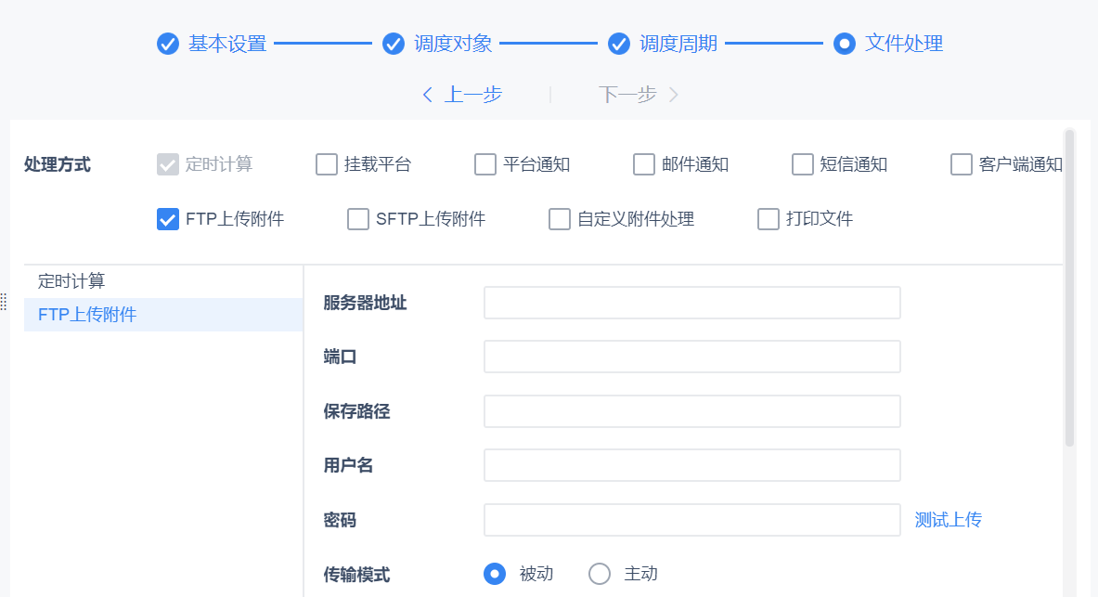Enable the 打印文件 checkbox
Image resolution: width=1098 pixels, height=597 pixels.
(769, 219)
